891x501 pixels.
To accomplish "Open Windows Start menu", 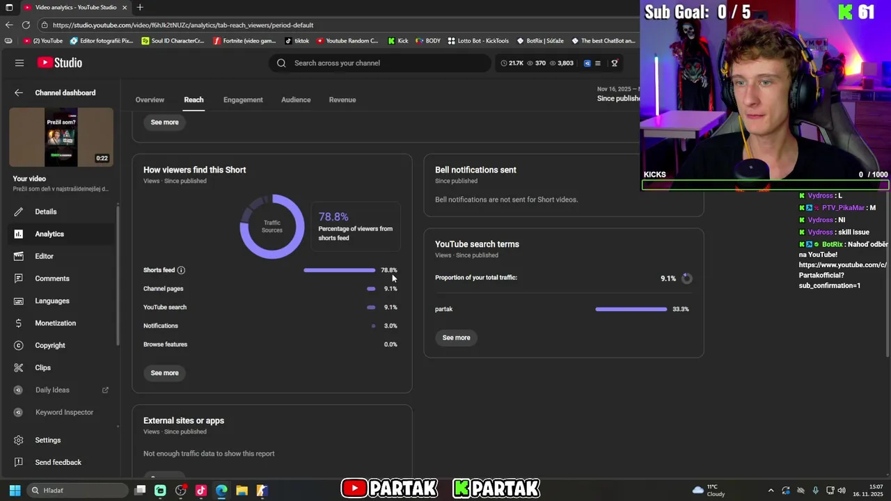I will coord(15,490).
